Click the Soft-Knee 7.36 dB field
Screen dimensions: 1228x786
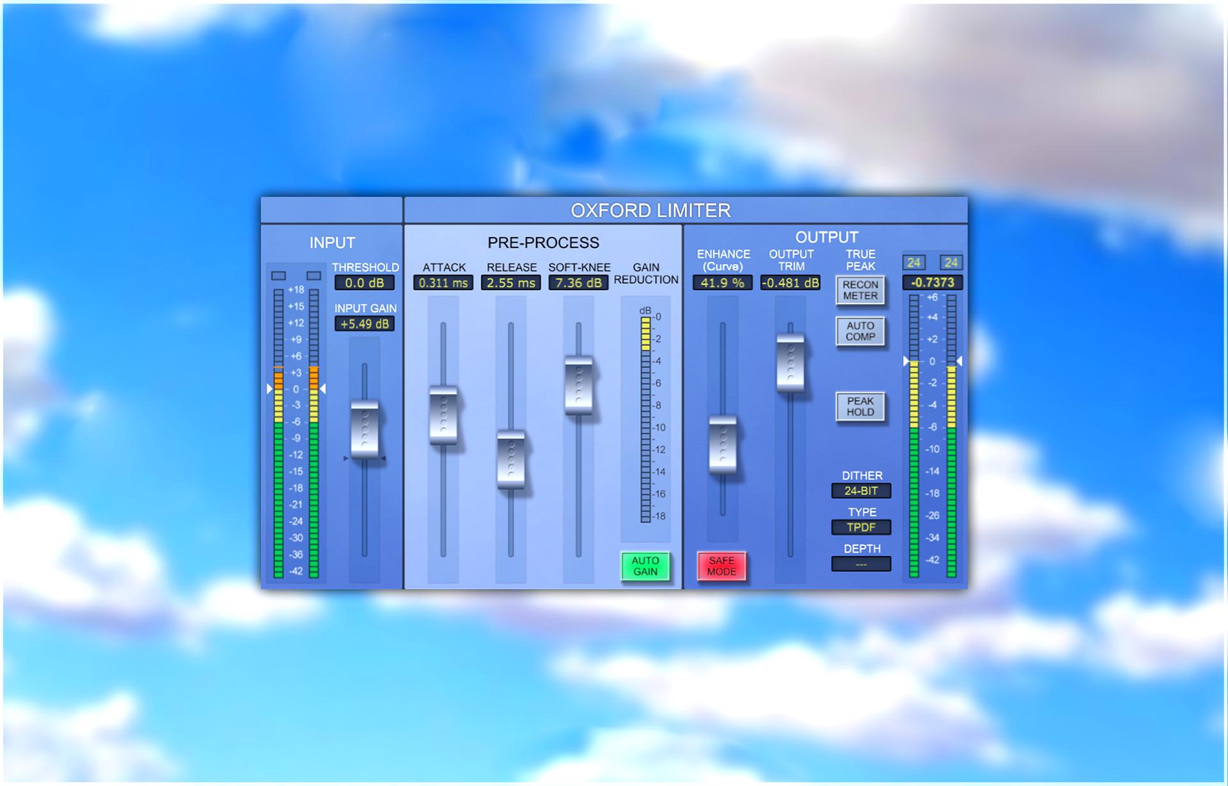coord(579,282)
